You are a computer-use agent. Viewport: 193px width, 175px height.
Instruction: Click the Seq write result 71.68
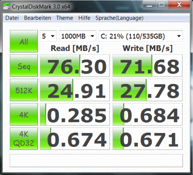148,66
